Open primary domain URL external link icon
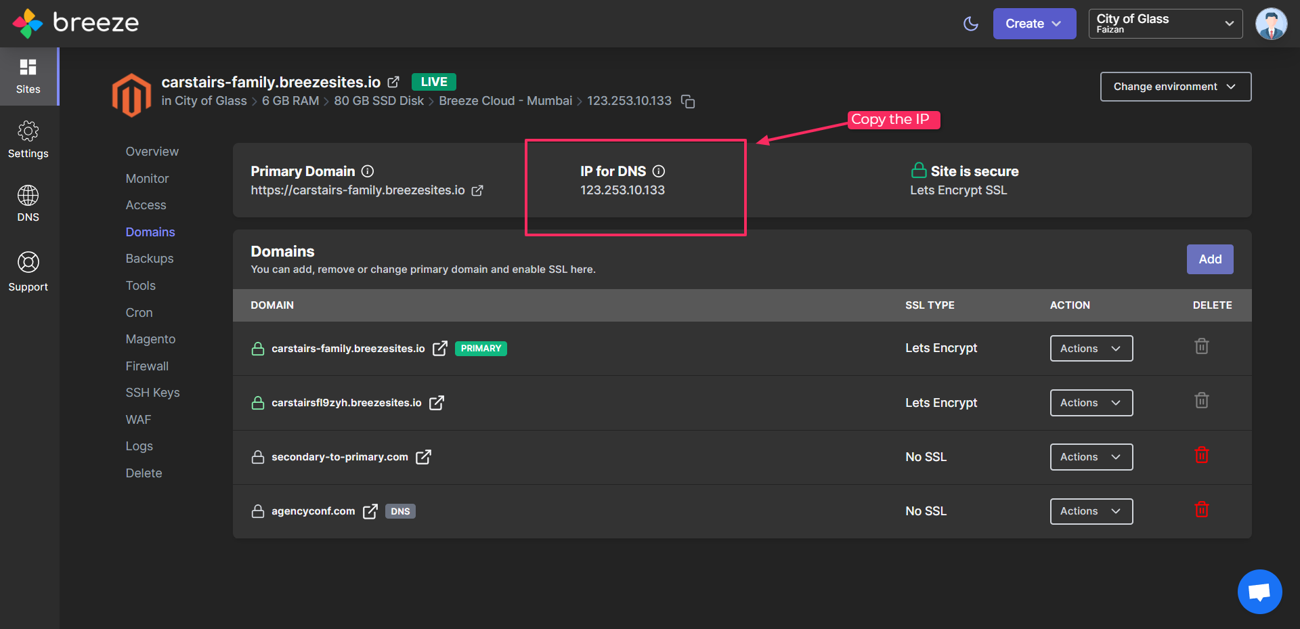1300x629 pixels. (x=477, y=191)
